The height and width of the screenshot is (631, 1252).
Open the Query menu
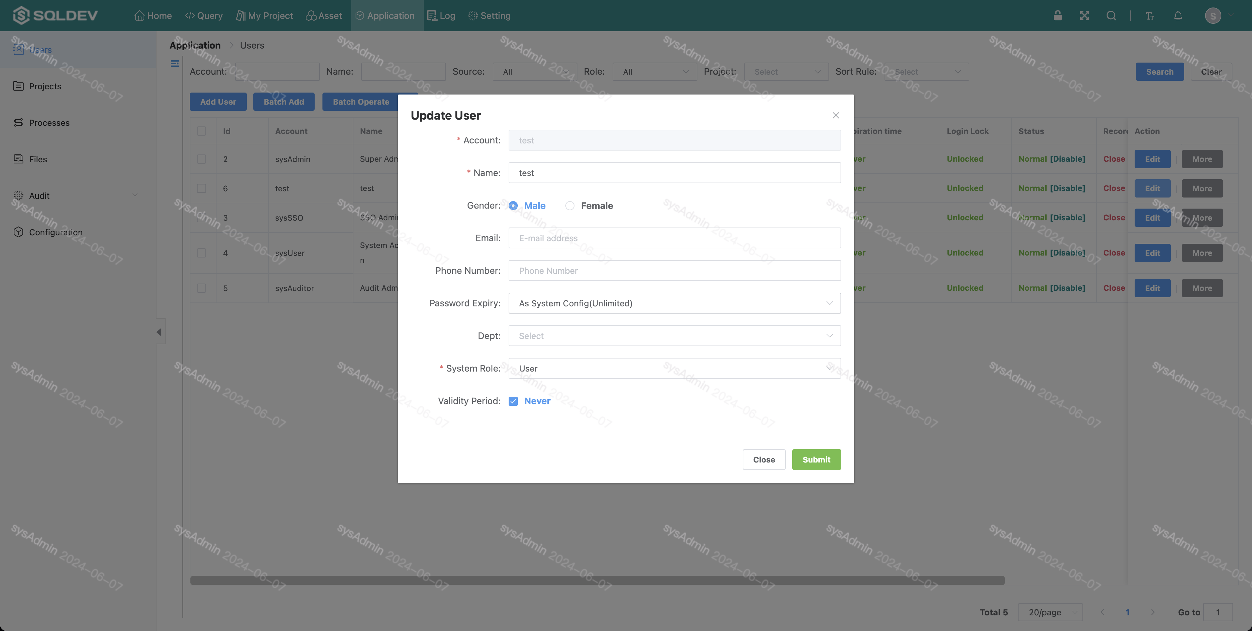coord(204,16)
